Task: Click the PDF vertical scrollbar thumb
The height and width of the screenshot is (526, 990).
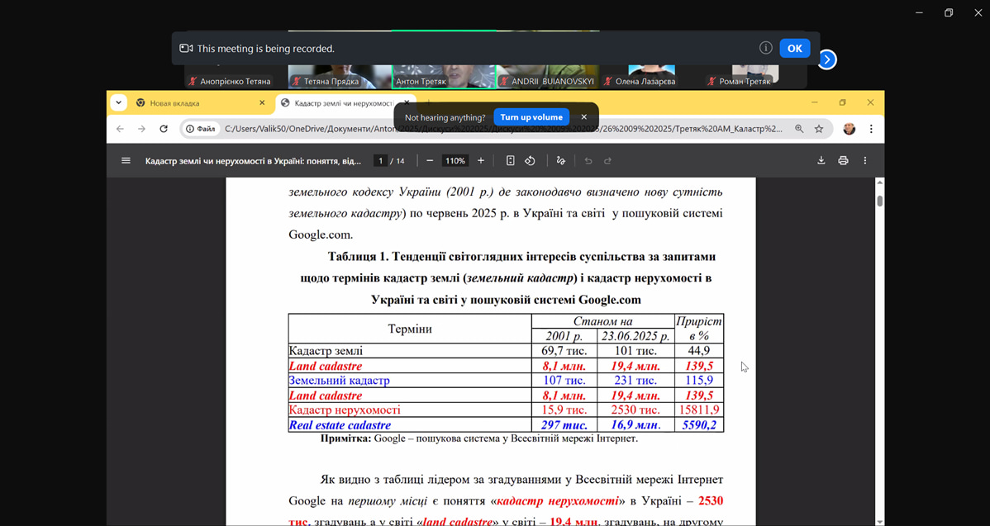Action: [879, 200]
